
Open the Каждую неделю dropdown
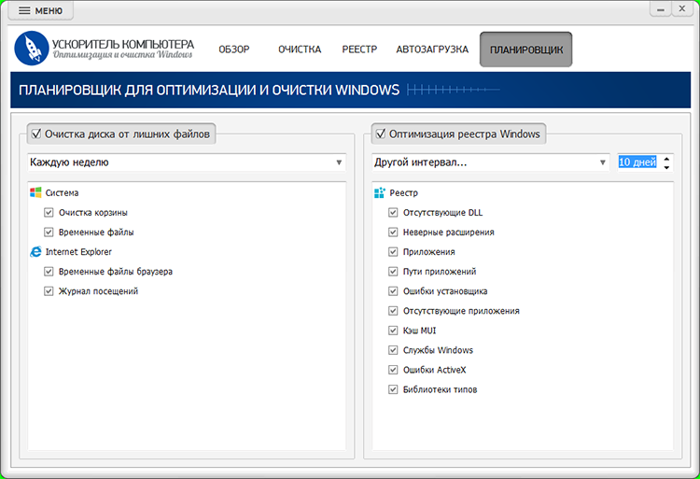187,162
